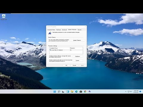The height and width of the screenshot is (107, 143).
Task: Open network status in system tray
Action: 128,92
